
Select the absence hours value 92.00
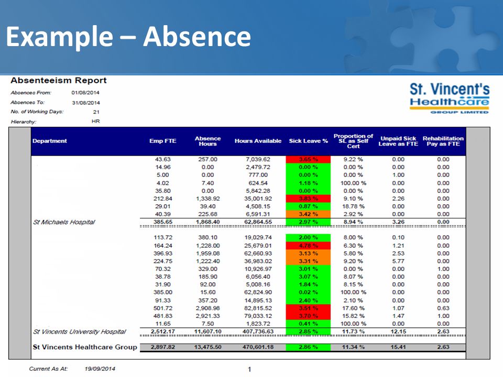tap(207, 285)
